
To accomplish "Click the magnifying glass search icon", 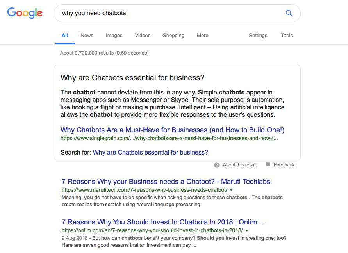I will 289,13.
